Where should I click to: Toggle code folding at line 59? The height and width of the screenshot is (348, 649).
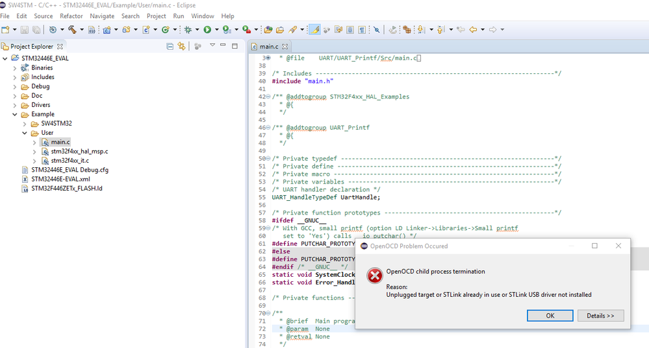(x=268, y=228)
